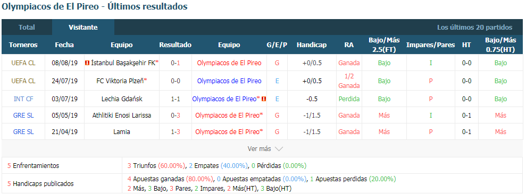Expand the list with the Ver más chevron
526x195 pixels.
click(279, 149)
